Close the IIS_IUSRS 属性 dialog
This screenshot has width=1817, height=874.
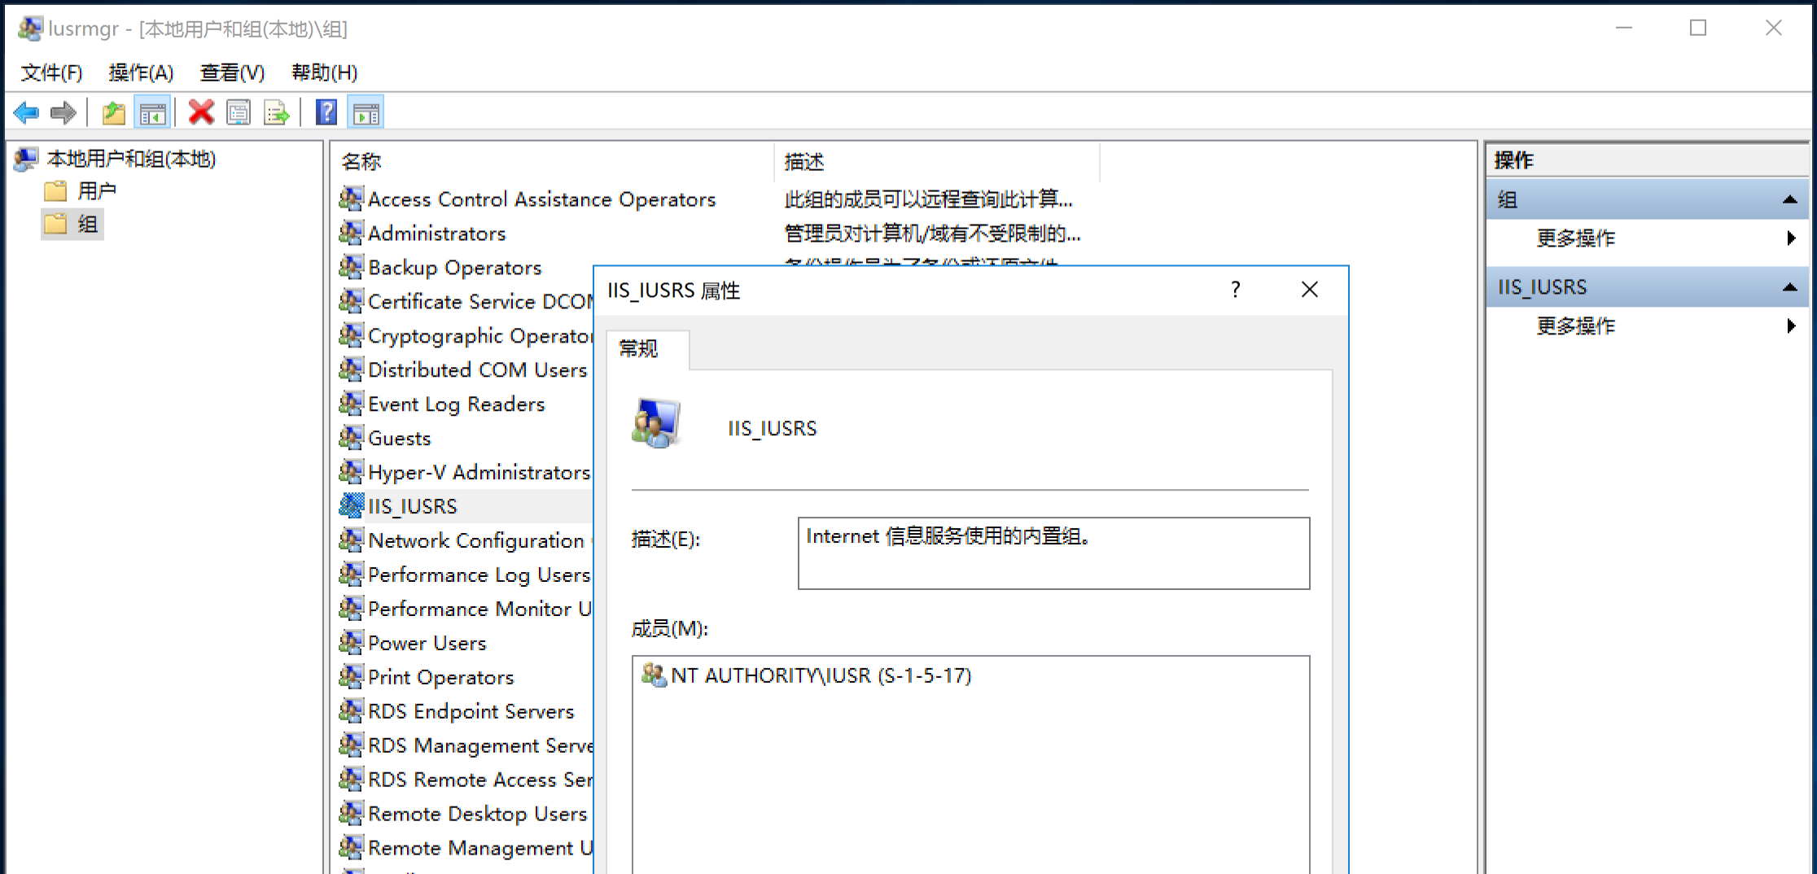coord(1309,290)
